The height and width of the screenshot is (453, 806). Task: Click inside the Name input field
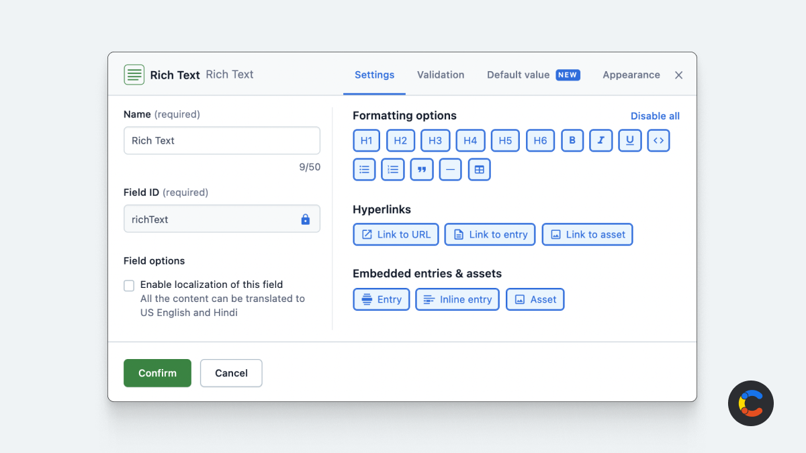[x=222, y=140]
